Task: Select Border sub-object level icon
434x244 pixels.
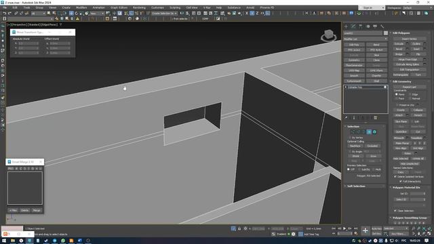Action: pos(363,132)
